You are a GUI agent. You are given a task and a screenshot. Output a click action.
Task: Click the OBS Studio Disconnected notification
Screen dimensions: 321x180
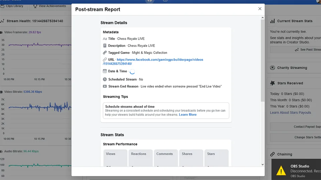pos(296,170)
